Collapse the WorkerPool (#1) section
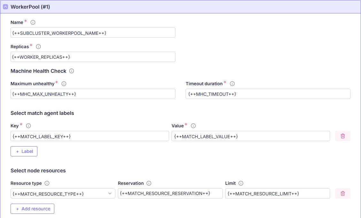Image resolution: width=361 pixels, height=218 pixels. (5, 7)
